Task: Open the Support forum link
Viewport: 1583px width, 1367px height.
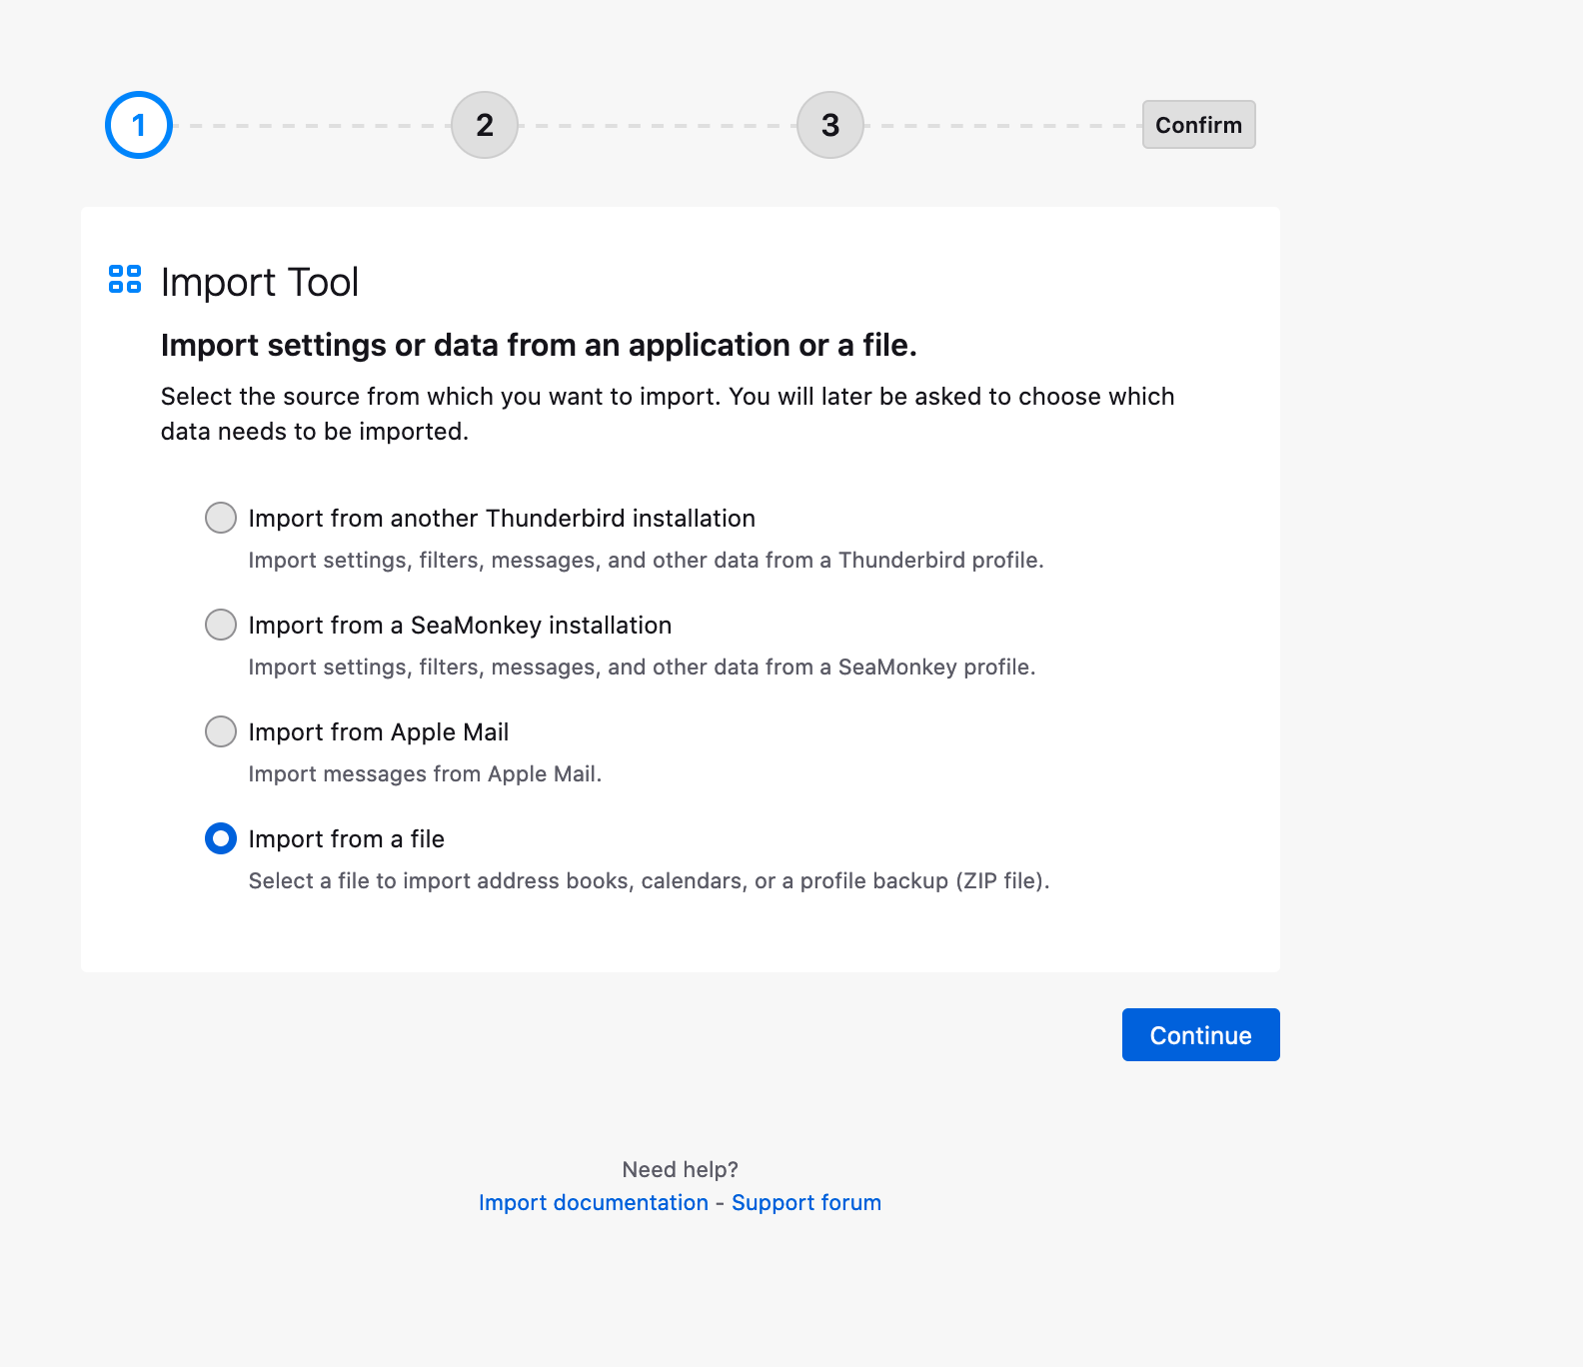Action: pyautogui.click(x=806, y=1202)
